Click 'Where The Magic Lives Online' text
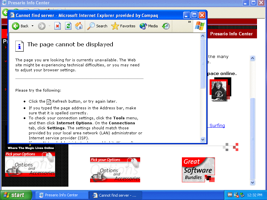This screenshot has width=267, height=200. (31, 148)
